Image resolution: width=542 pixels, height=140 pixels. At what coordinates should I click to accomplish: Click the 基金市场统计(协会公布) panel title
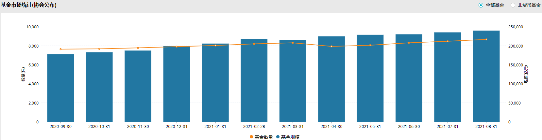click(x=28, y=5)
